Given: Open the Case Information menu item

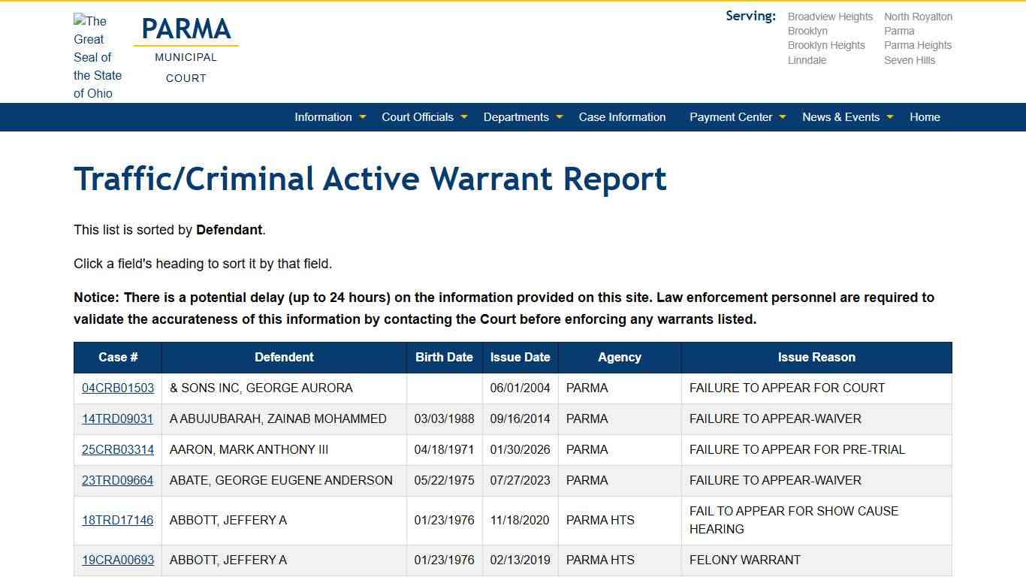Looking at the screenshot, I should point(622,117).
